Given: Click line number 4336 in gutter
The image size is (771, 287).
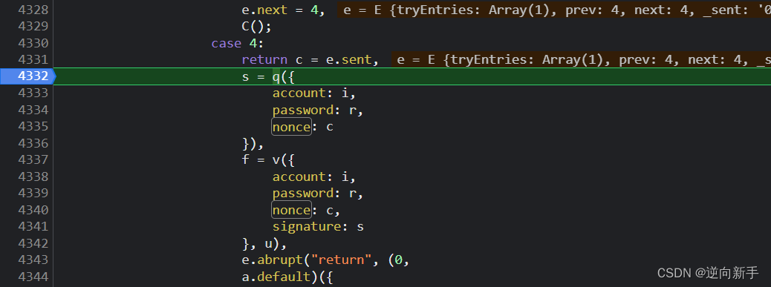Looking at the screenshot, I should pos(33,143).
